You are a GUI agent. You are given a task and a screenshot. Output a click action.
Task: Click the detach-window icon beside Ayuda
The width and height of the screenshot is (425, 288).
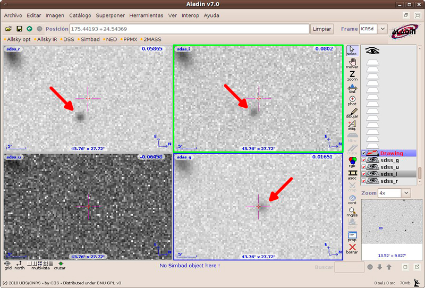(x=406, y=15)
